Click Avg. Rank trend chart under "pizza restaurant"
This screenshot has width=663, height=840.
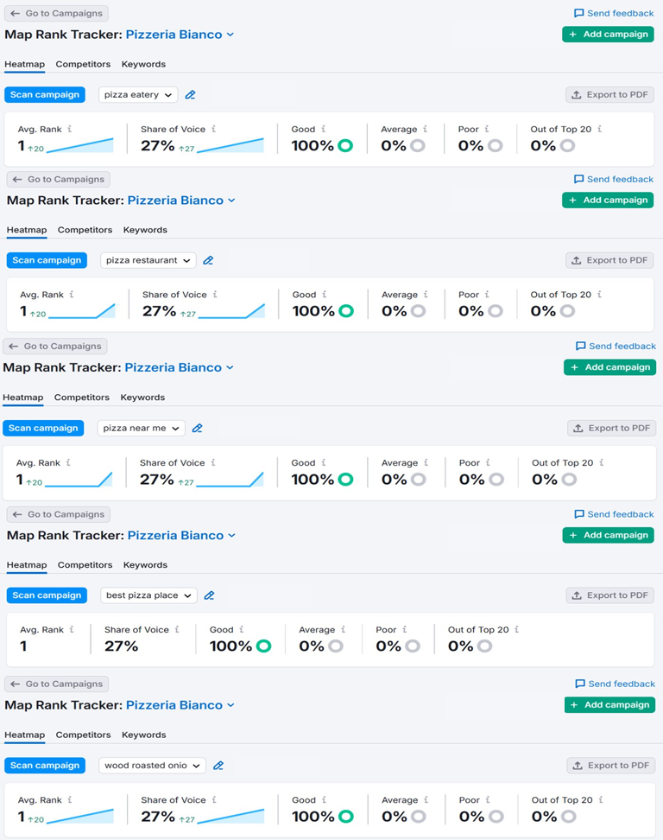pos(82,312)
